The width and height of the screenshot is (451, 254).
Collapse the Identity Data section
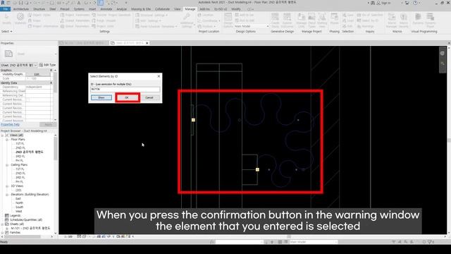[x=51, y=83]
